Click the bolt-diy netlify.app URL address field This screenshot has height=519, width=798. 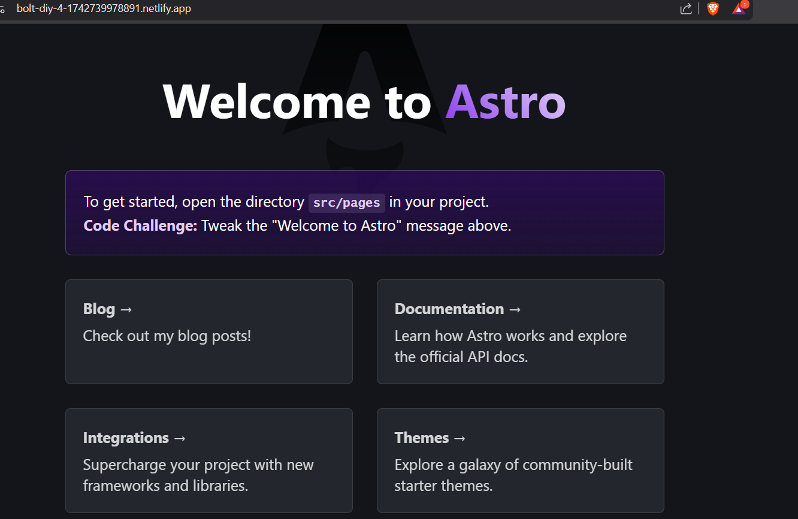[104, 8]
